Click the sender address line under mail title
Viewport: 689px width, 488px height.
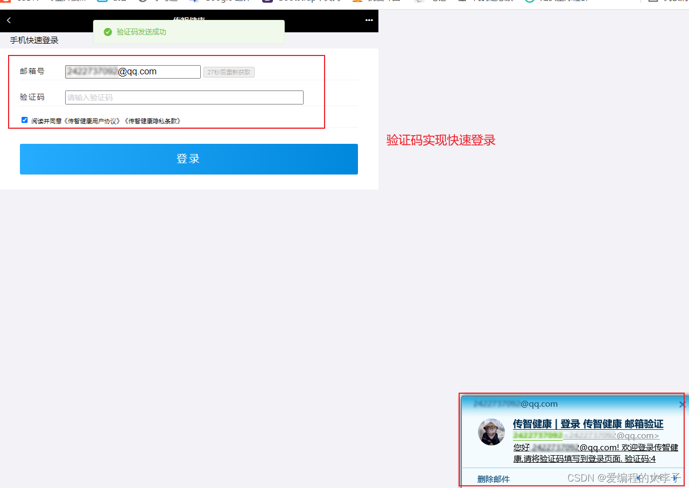click(x=586, y=435)
